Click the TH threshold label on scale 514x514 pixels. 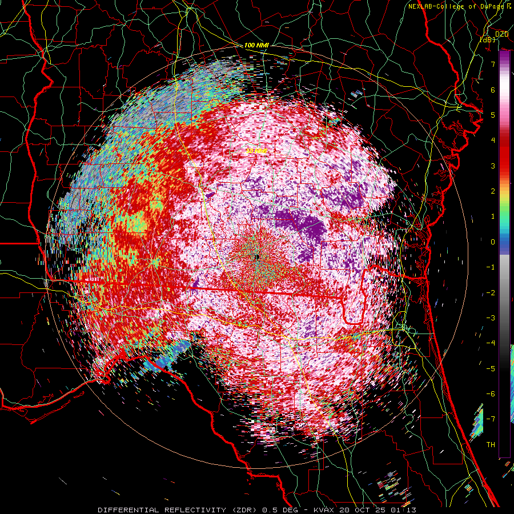(491, 444)
